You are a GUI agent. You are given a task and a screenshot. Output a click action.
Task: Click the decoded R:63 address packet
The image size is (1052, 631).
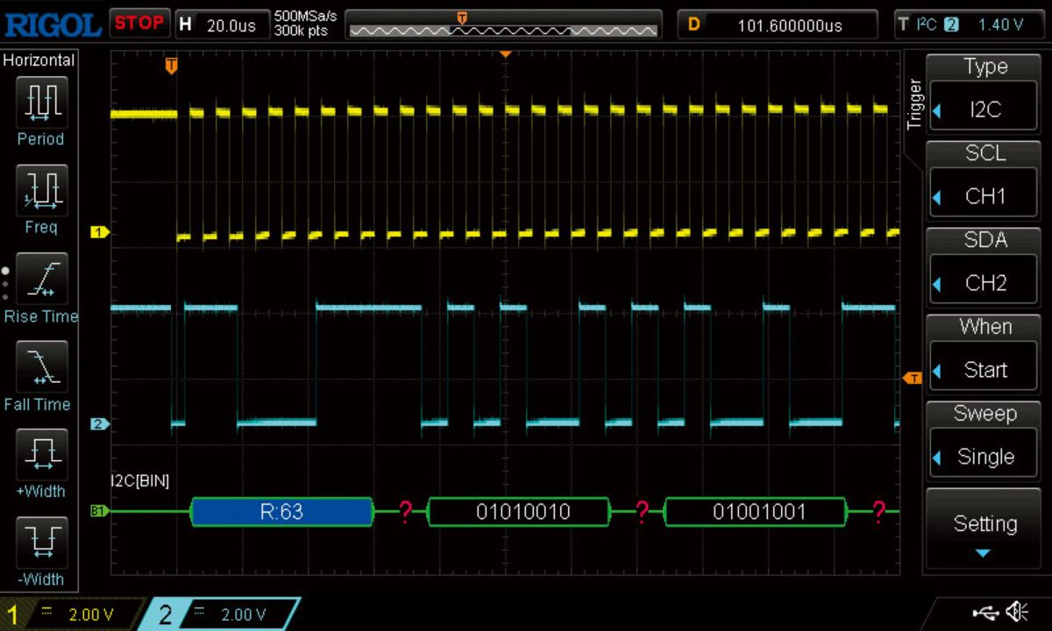(281, 511)
